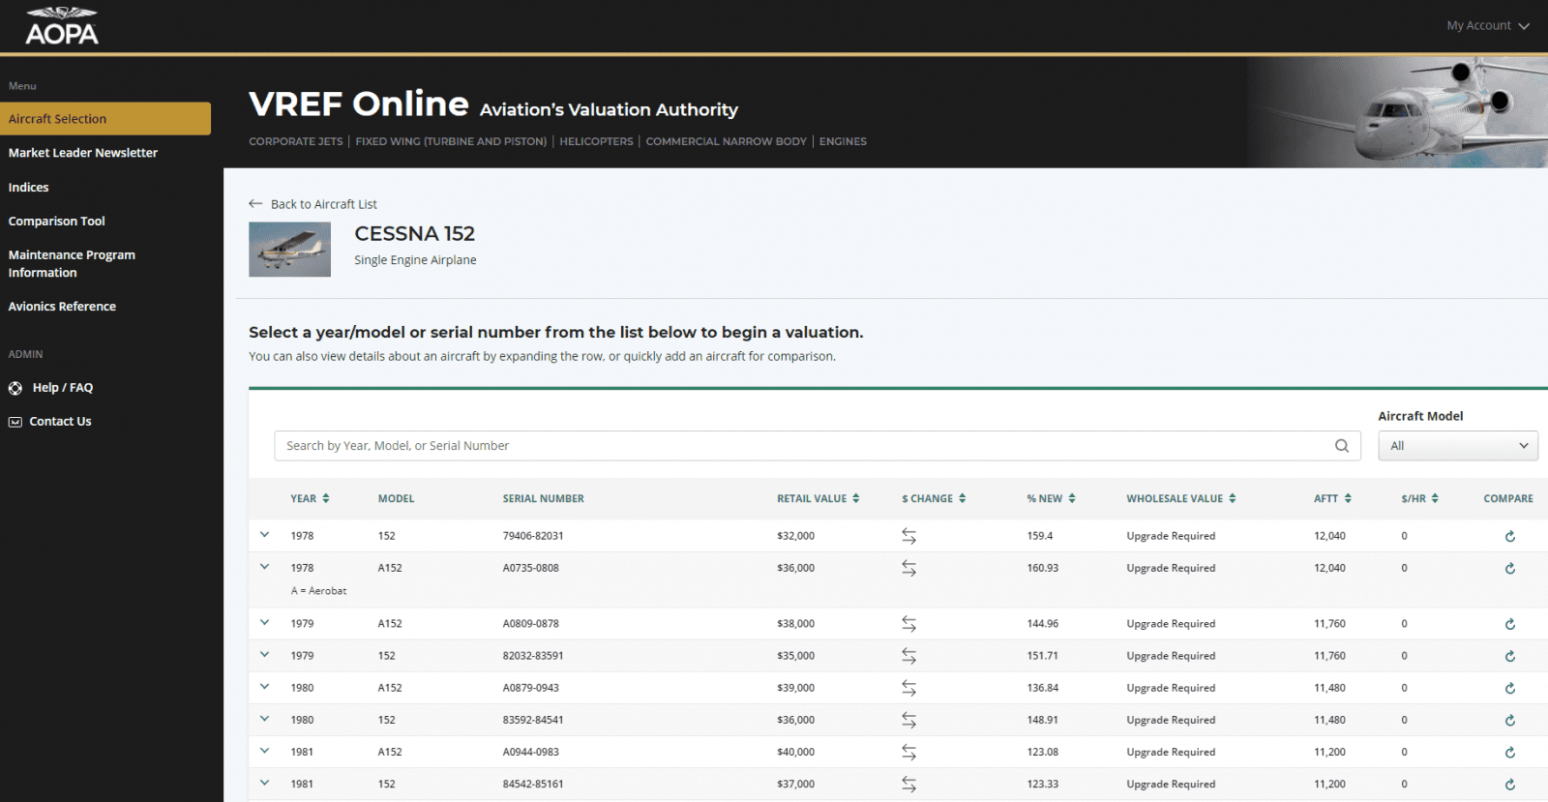Sort by Year column arrows
The width and height of the screenshot is (1548, 802).
pos(326,498)
